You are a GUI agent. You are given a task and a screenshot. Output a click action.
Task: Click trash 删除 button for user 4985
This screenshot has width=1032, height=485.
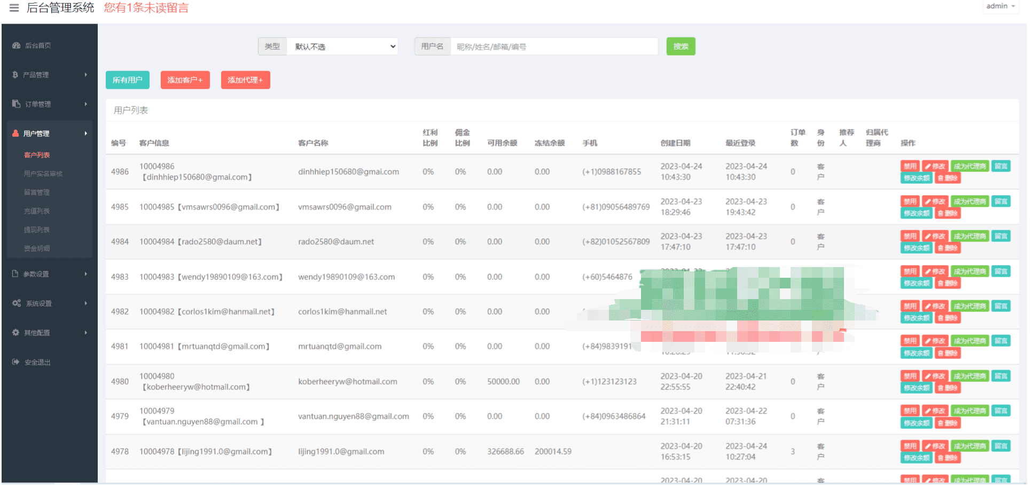[948, 213]
